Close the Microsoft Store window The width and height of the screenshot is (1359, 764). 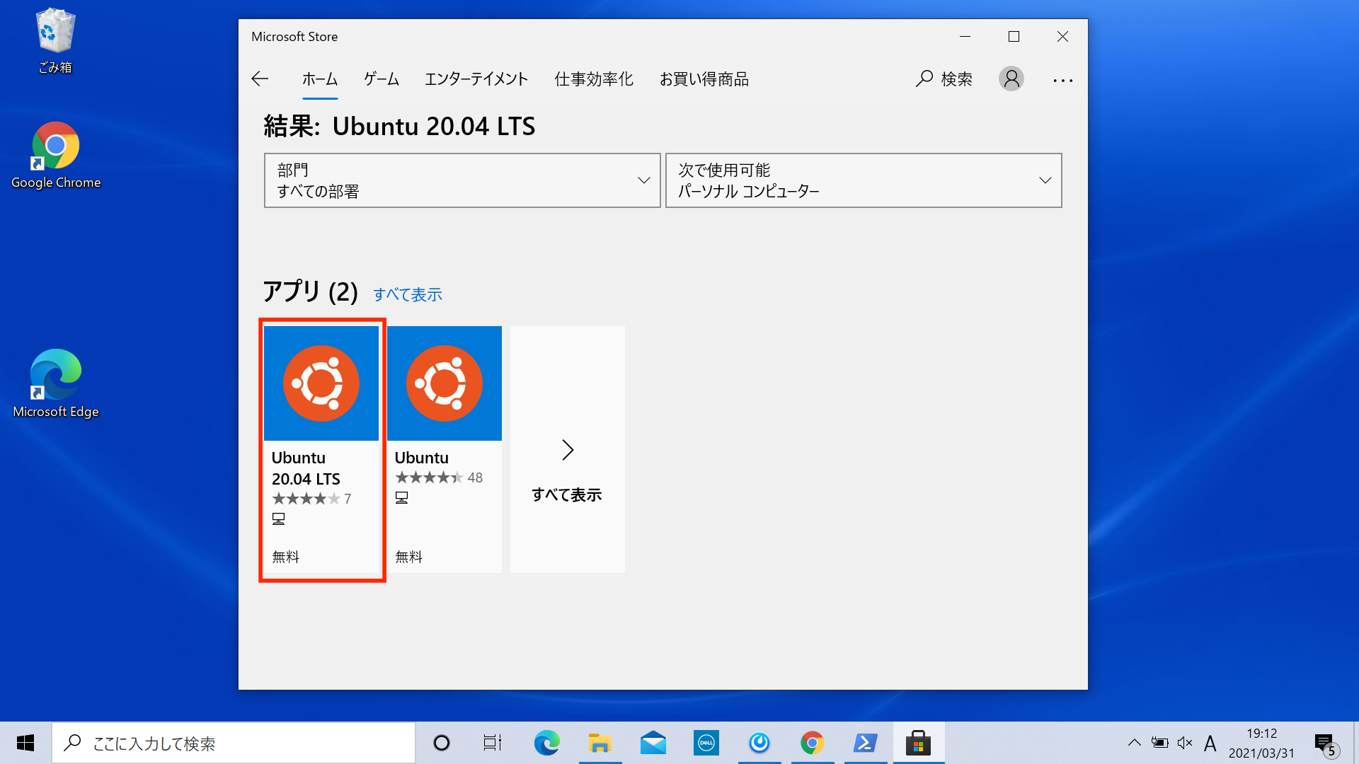pyautogui.click(x=1062, y=37)
